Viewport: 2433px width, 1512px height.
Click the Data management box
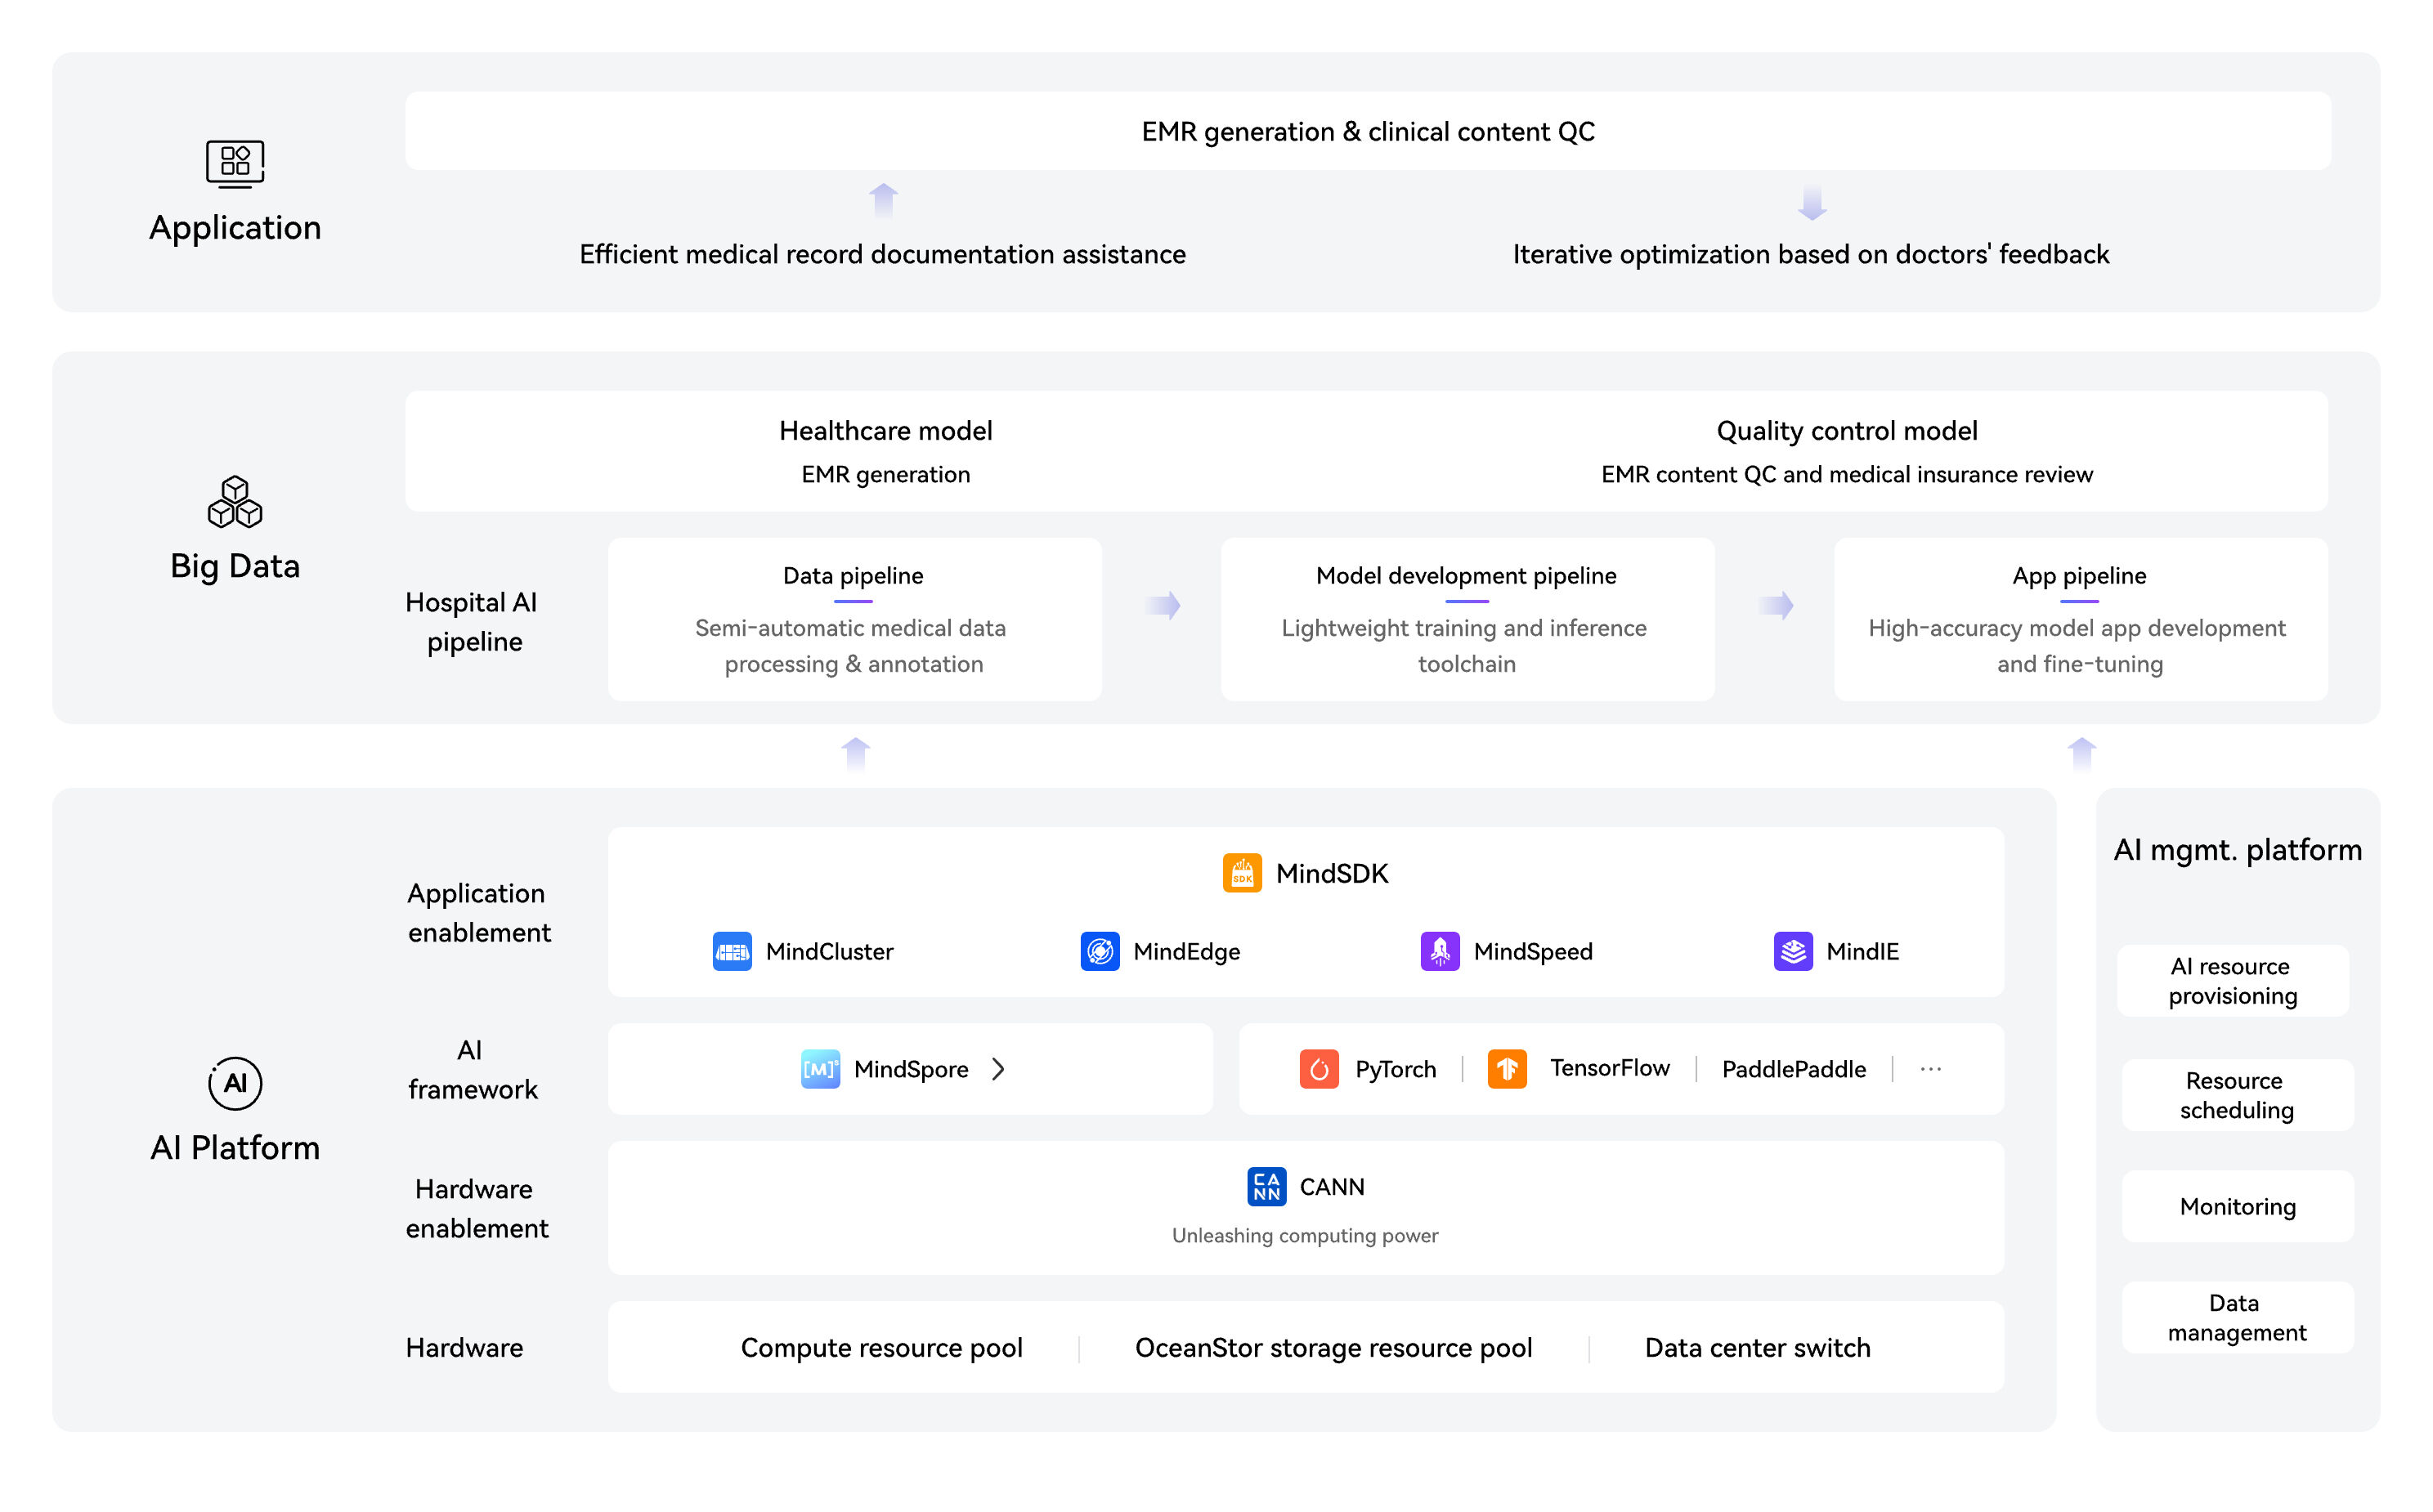pyautogui.click(x=2237, y=1318)
